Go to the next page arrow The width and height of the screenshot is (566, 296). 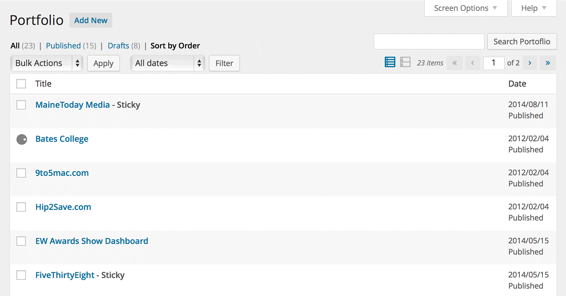[530, 63]
